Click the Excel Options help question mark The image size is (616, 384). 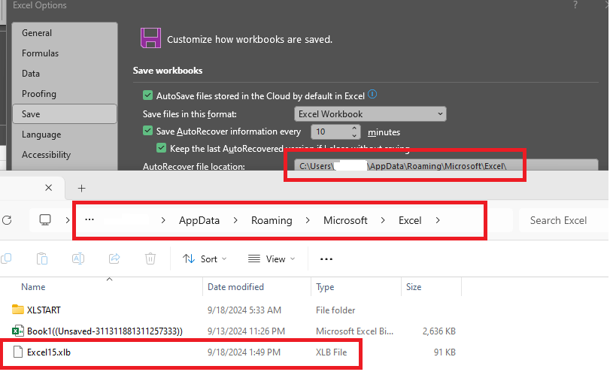pyautogui.click(x=575, y=5)
